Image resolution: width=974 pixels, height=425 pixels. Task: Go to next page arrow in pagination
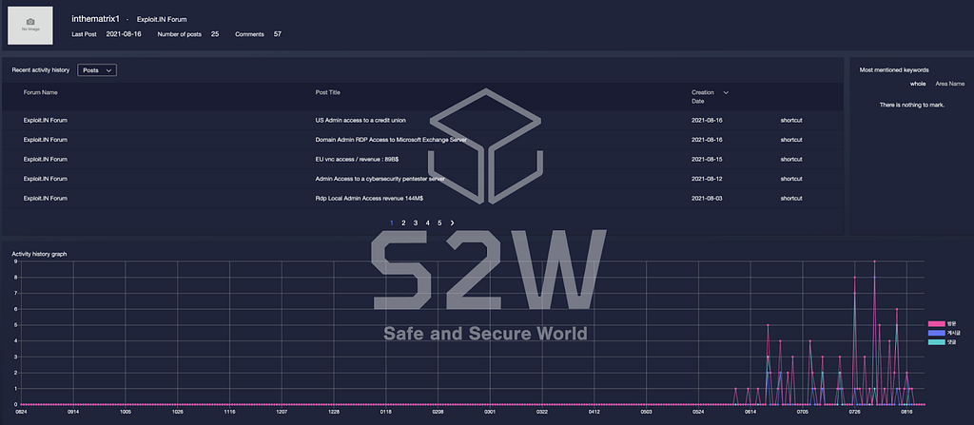point(452,222)
